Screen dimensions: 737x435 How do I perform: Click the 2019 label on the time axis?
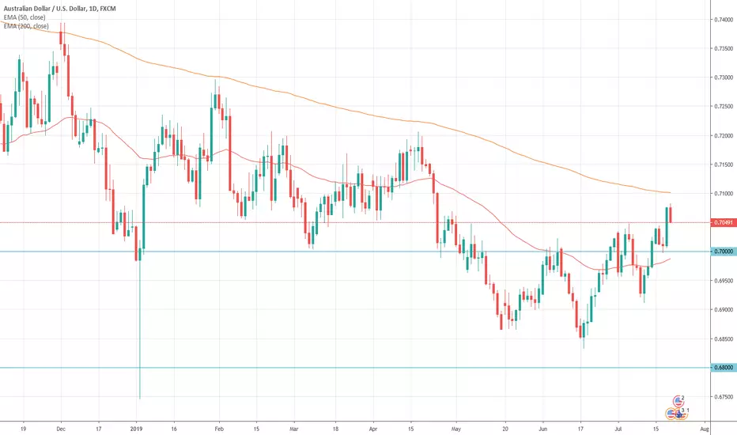tap(136, 429)
